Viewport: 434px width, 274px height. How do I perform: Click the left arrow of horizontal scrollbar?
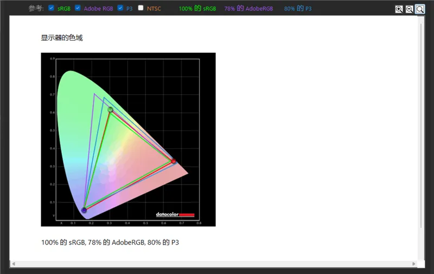13,264
